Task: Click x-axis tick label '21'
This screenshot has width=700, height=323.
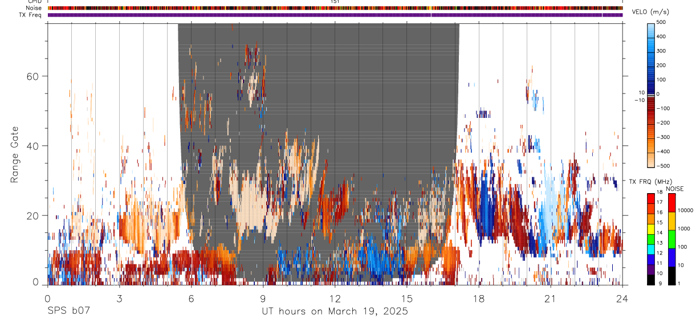Action: (551, 299)
